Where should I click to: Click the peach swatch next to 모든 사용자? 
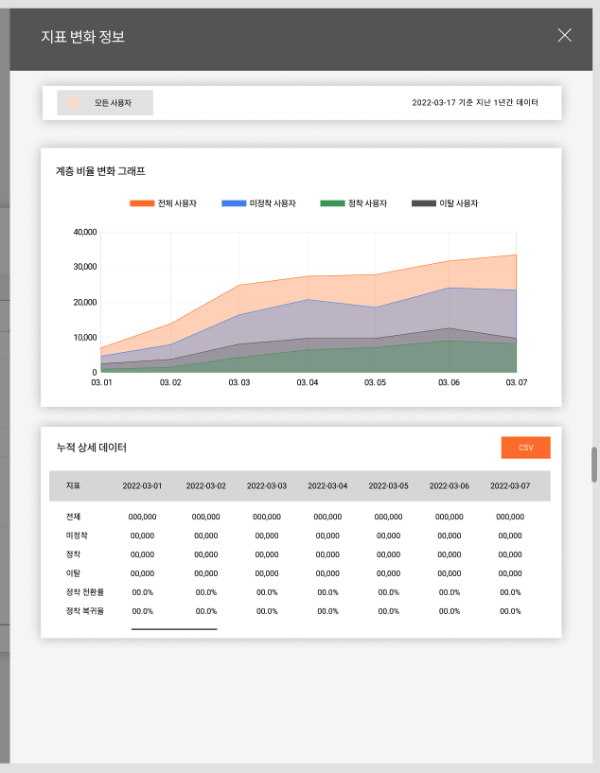click(x=73, y=102)
